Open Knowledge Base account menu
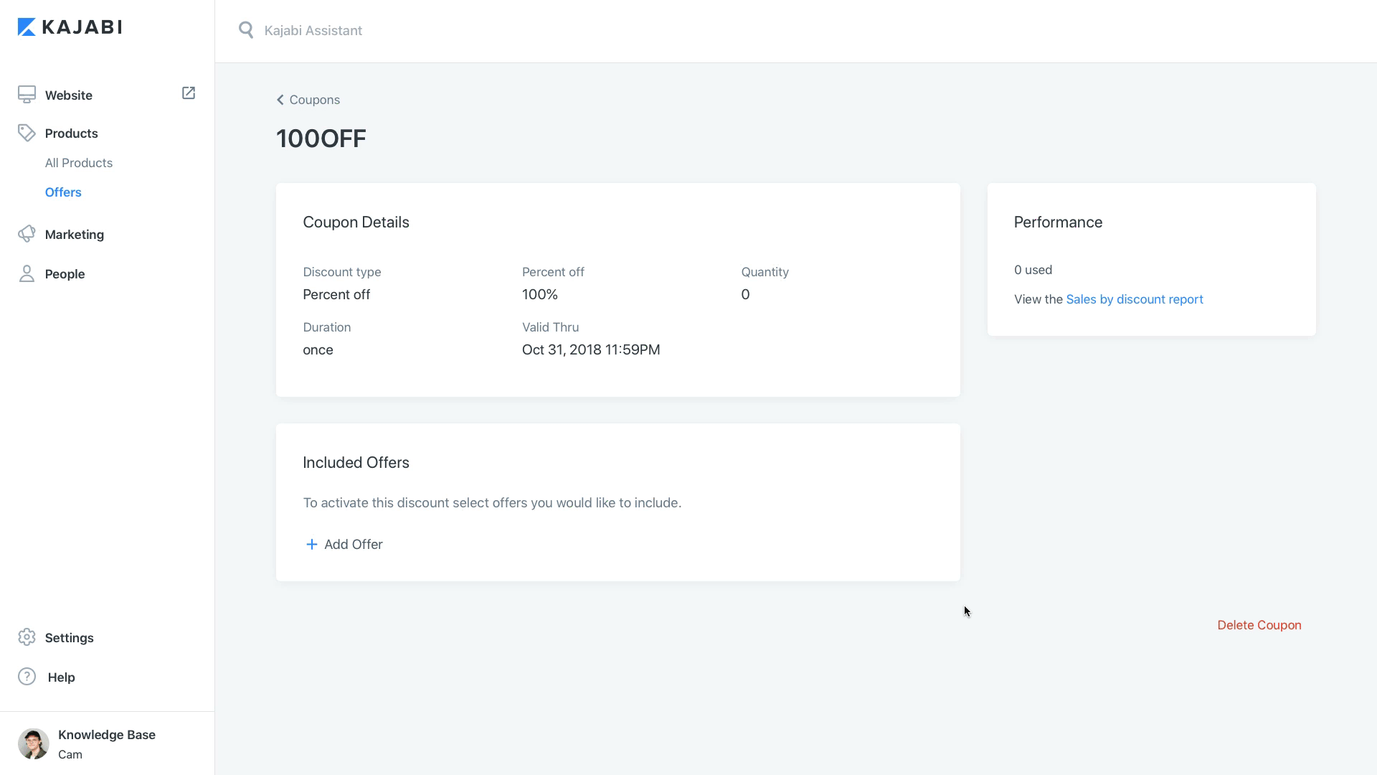 (x=107, y=735)
